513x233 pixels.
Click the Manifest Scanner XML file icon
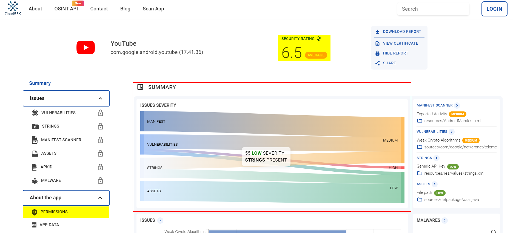point(35,140)
